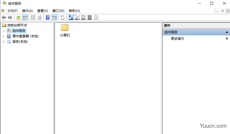Close the inner MDI child window

point(228,11)
